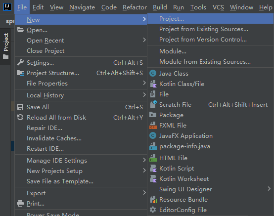Select Close Project
This screenshot has height=216, width=274.
pos(81,51)
